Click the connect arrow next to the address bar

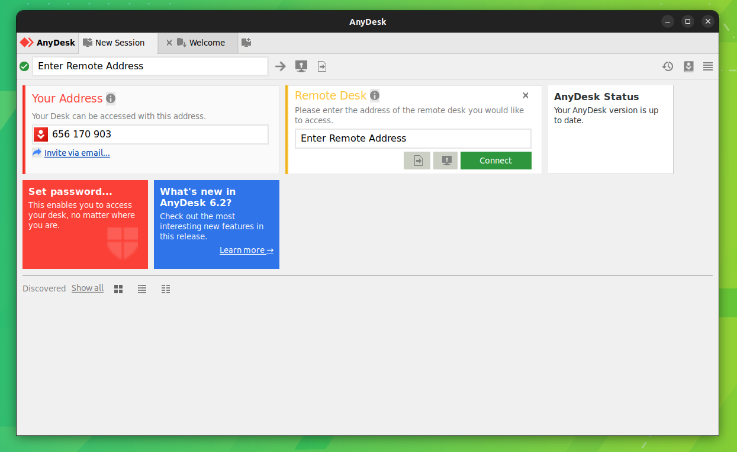click(280, 66)
